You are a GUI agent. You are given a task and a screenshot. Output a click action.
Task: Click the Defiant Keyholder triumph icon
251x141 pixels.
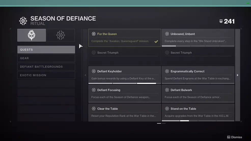[94, 71]
